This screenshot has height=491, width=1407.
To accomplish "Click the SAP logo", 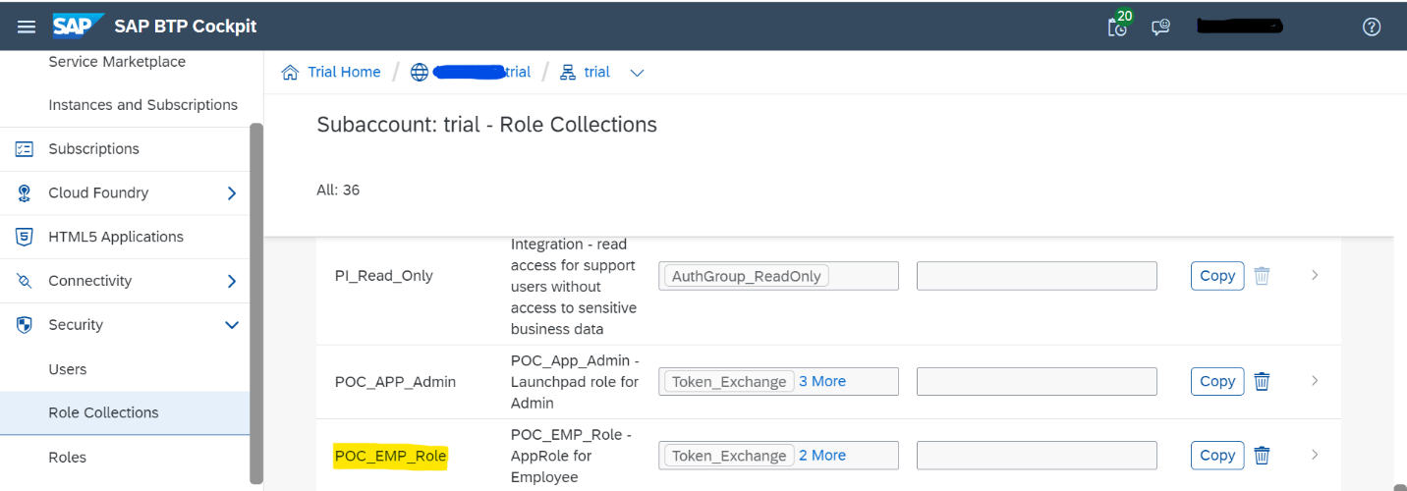I will tap(79, 26).
